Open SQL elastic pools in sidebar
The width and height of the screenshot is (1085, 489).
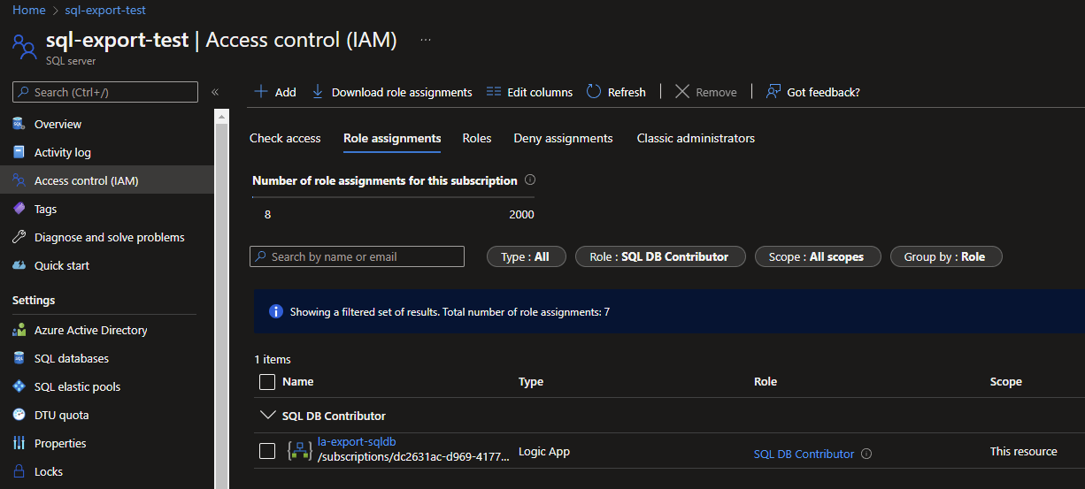(x=77, y=386)
